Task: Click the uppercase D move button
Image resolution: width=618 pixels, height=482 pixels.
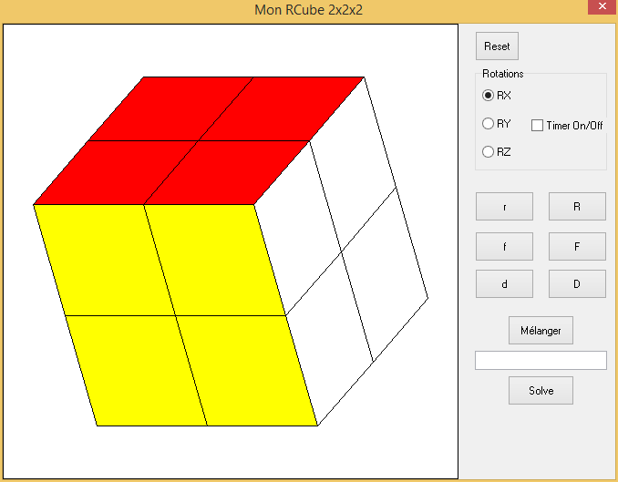Action: (x=577, y=283)
